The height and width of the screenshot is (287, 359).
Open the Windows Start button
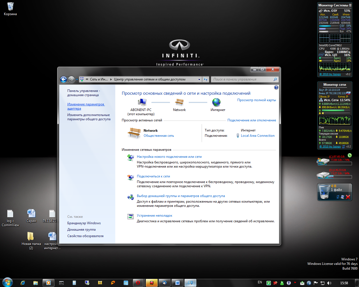(8, 283)
